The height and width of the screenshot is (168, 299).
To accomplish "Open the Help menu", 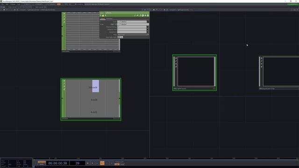I will click(19, 4).
